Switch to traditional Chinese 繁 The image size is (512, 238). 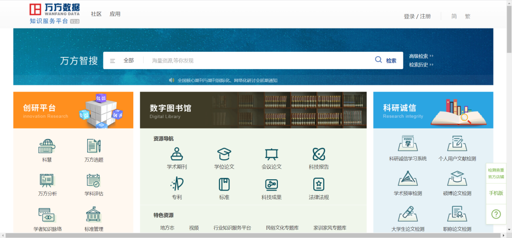point(467,16)
